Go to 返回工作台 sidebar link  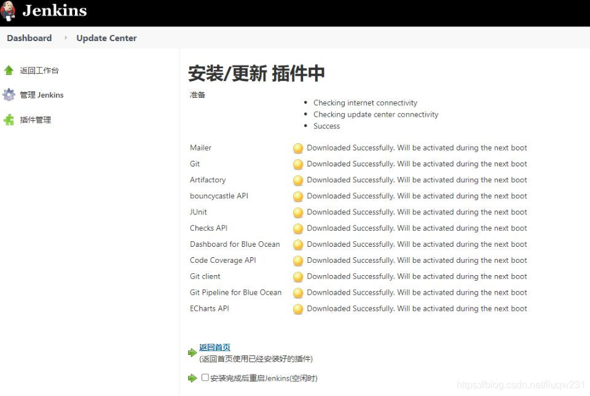tap(39, 71)
